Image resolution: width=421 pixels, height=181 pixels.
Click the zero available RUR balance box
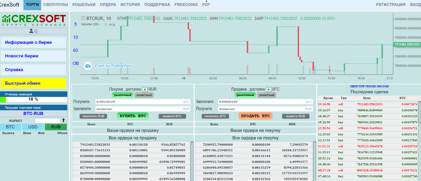coord(145,89)
